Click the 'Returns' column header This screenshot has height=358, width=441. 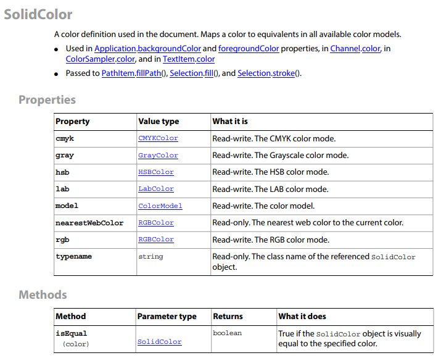(x=228, y=317)
